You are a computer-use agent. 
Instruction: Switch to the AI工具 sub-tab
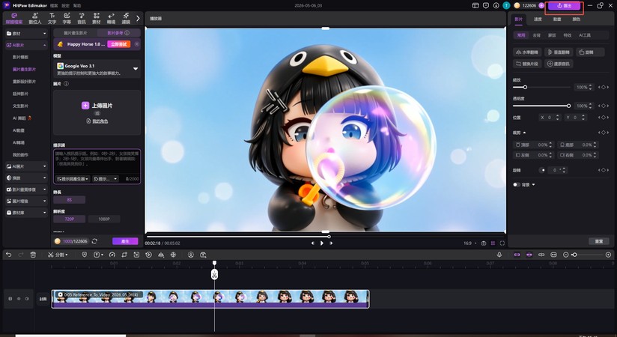click(x=585, y=35)
